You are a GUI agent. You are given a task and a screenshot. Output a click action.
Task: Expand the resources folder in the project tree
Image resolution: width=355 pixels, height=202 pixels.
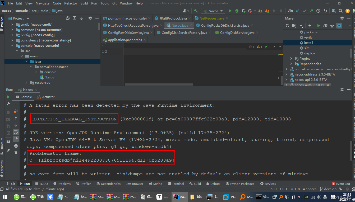[x=26, y=83]
